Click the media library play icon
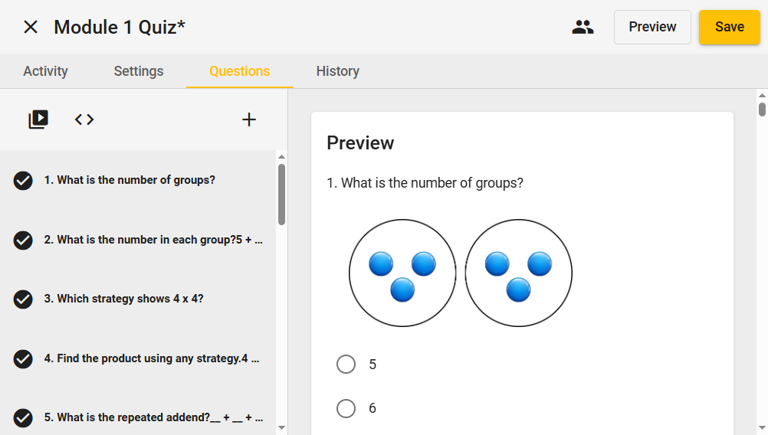This screenshot has height=435, width=768. (x=38, y=119)
